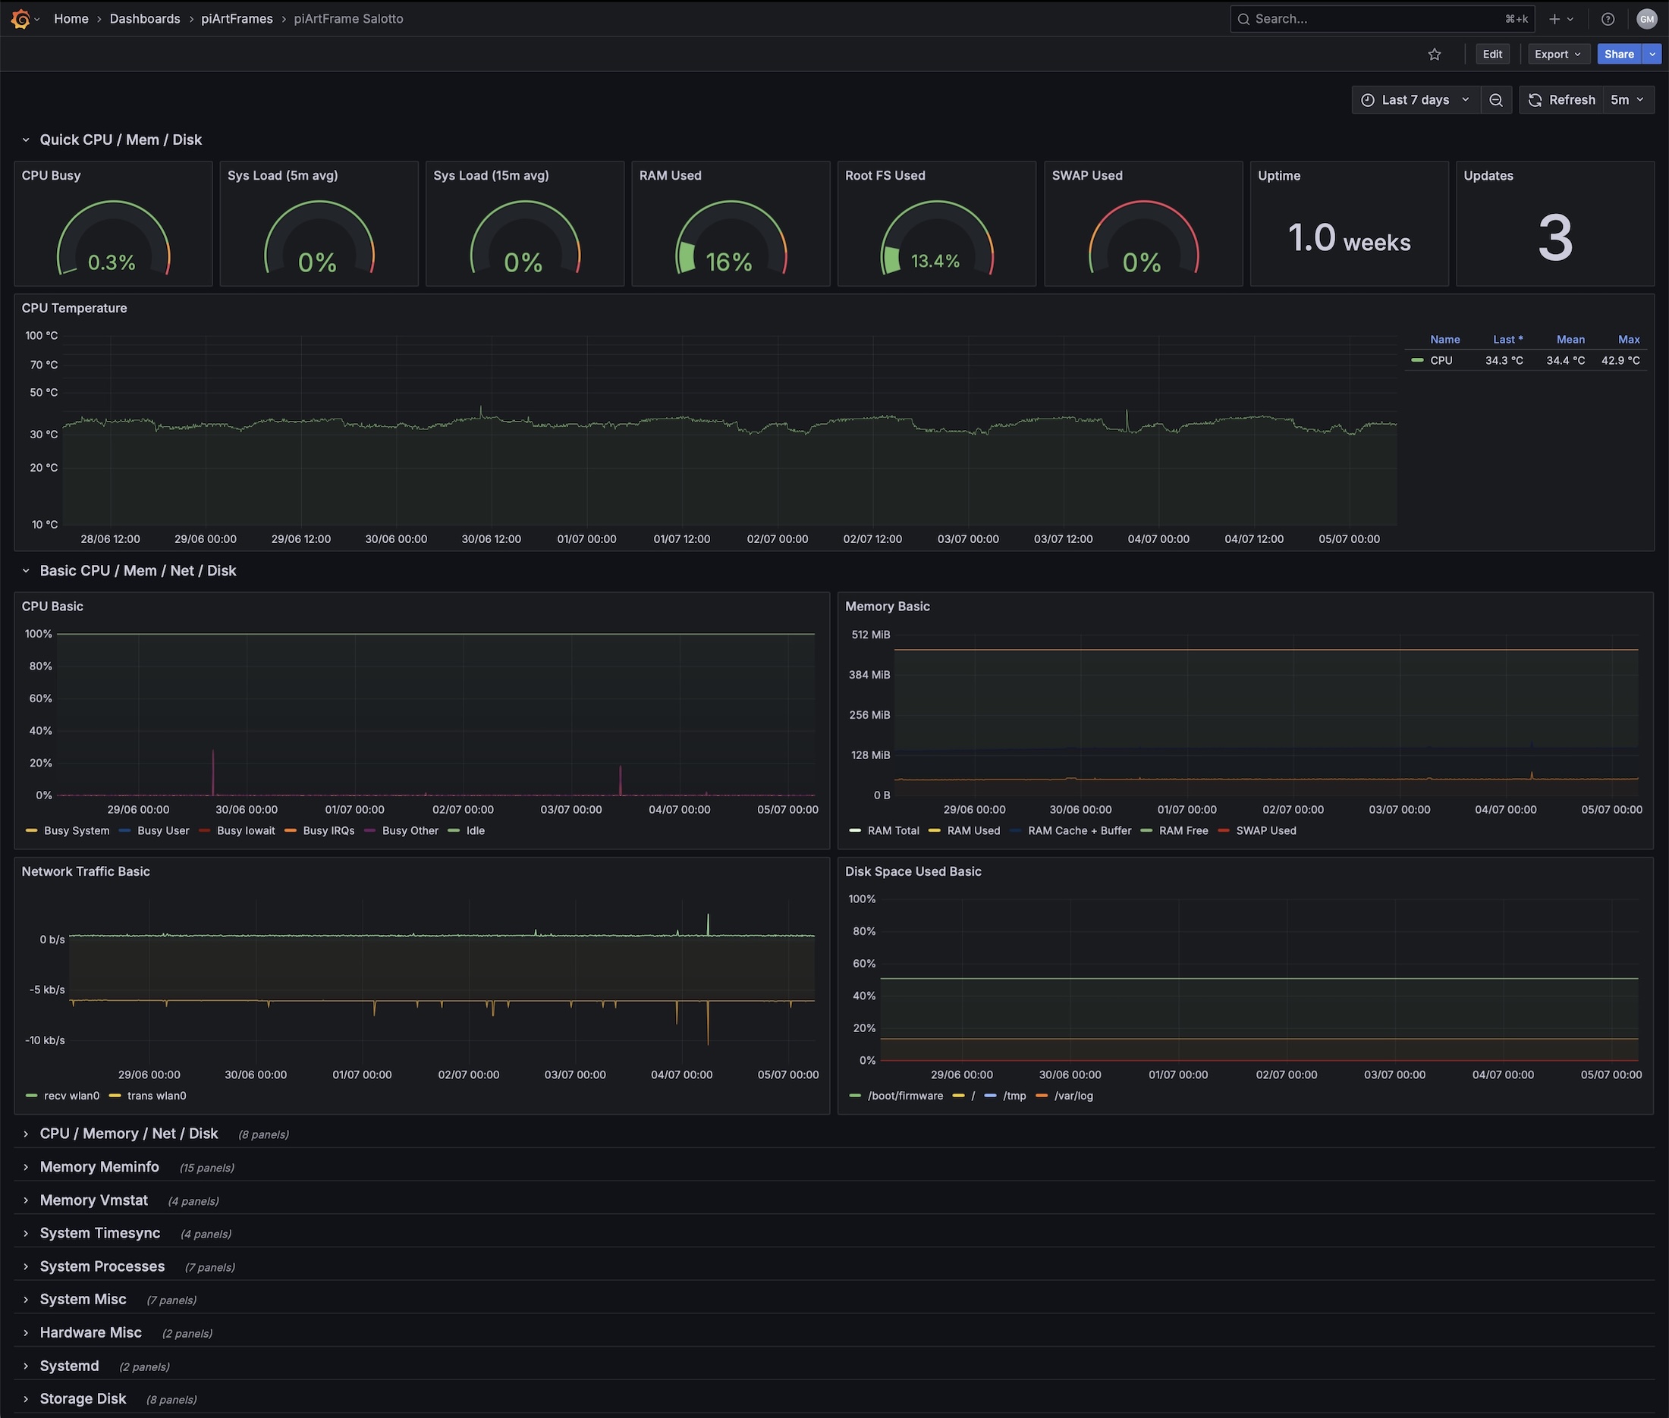Click the clock icon in time picker
This screenshot has height=1418, width=1669.
1367,99
